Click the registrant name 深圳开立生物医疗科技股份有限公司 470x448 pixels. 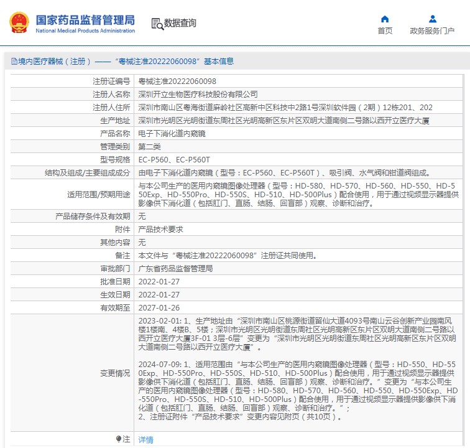pos(198,94)
